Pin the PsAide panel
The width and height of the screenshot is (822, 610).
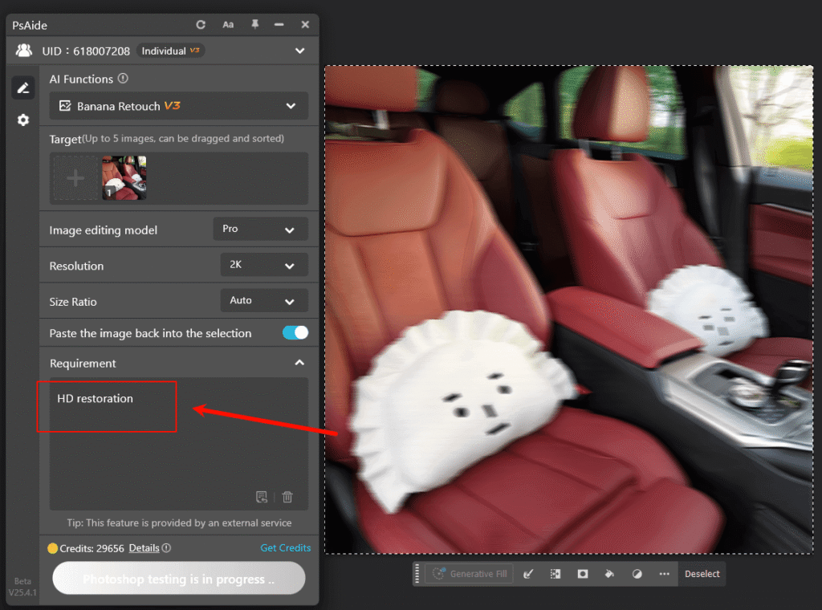tap(254, 25)
